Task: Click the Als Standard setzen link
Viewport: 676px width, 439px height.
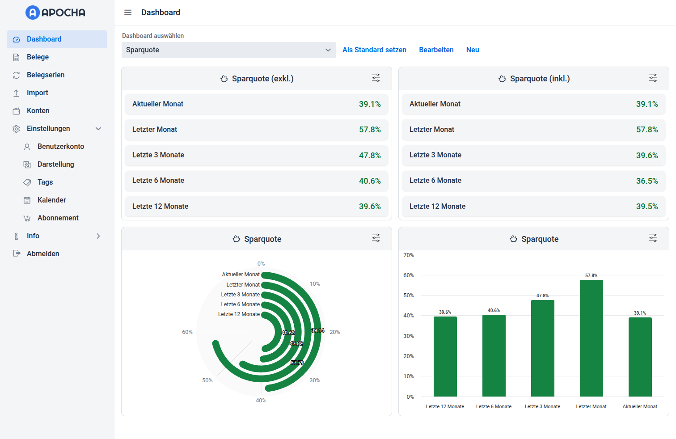Action: tap(374, 50)
